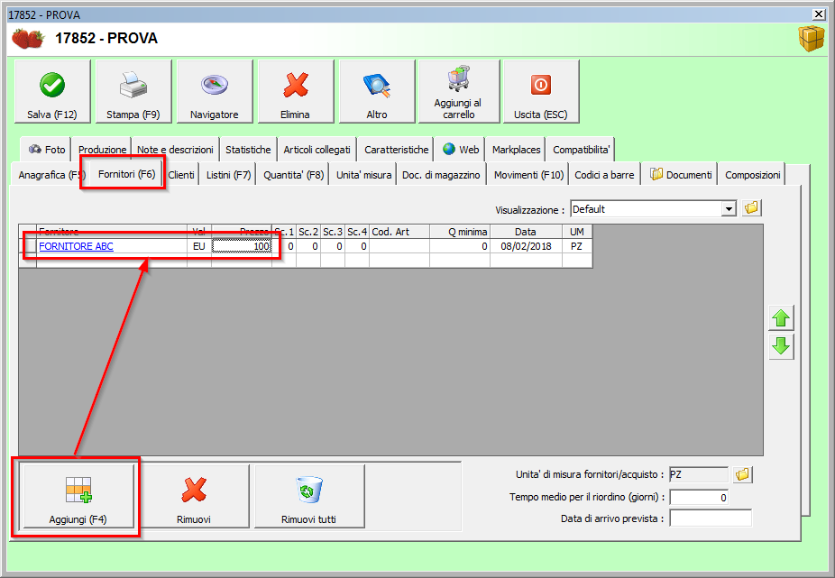Click the Cod. Art column header

coord(399,232)
